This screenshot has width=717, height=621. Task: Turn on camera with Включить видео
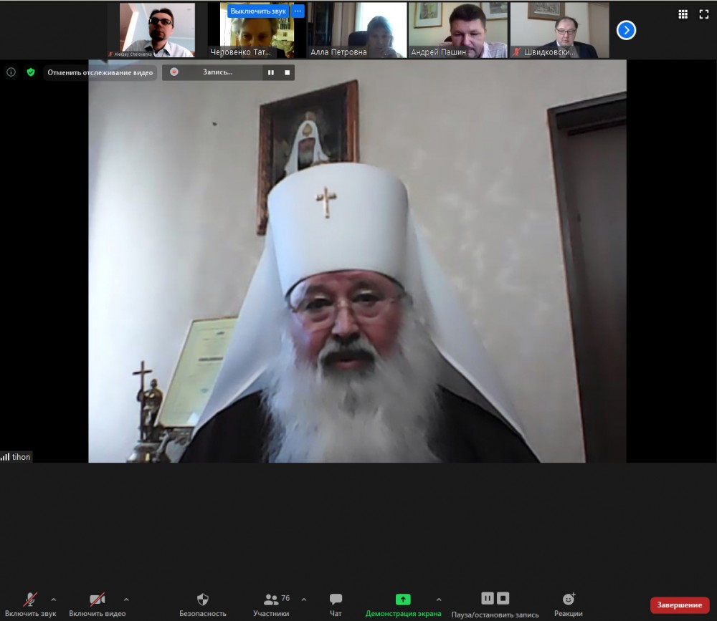tap(97, 600)
